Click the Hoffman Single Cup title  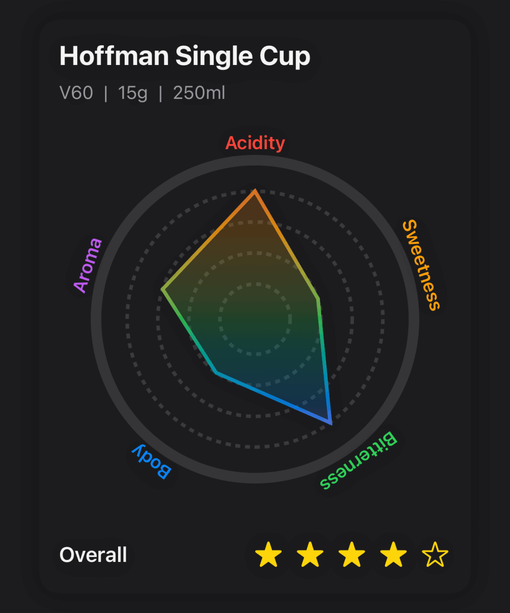[185, 56]
